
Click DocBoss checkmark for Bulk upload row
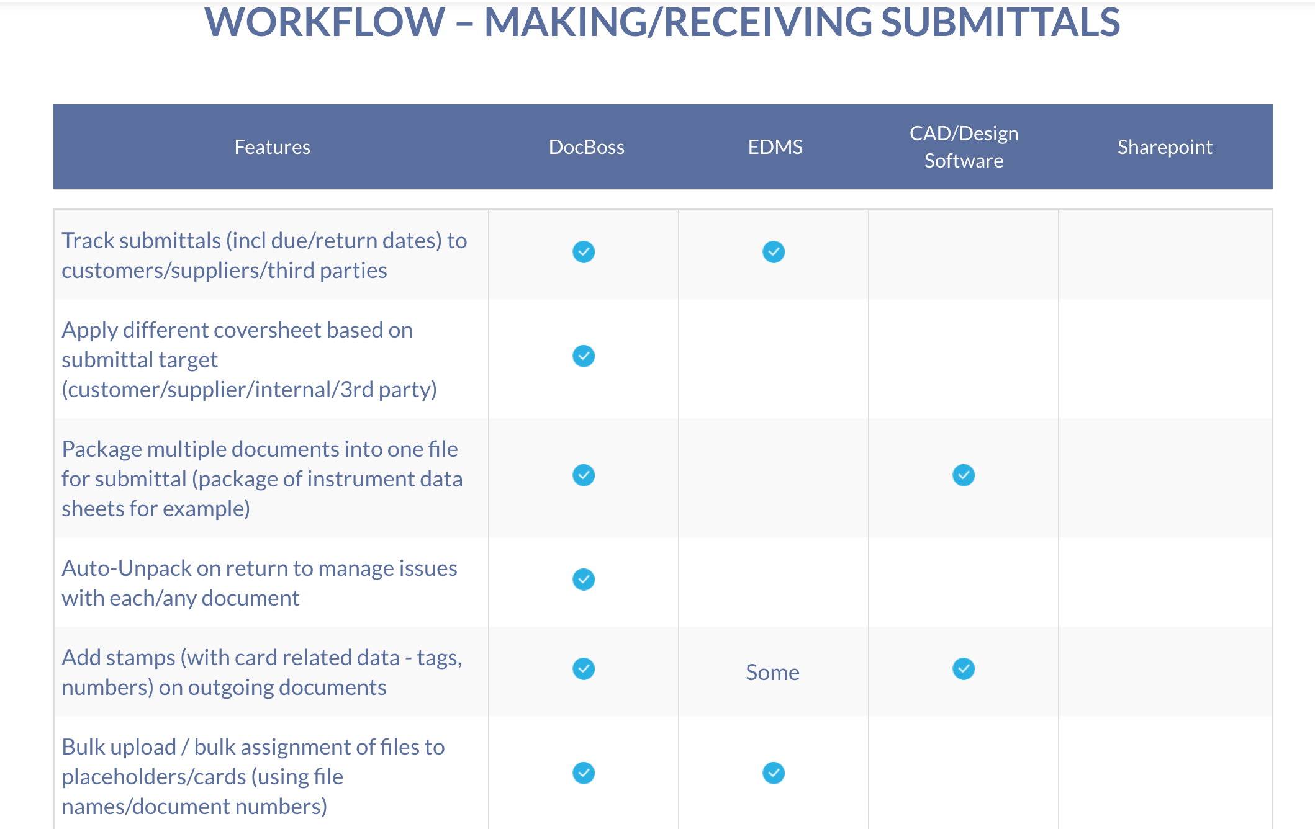point(584,773)
